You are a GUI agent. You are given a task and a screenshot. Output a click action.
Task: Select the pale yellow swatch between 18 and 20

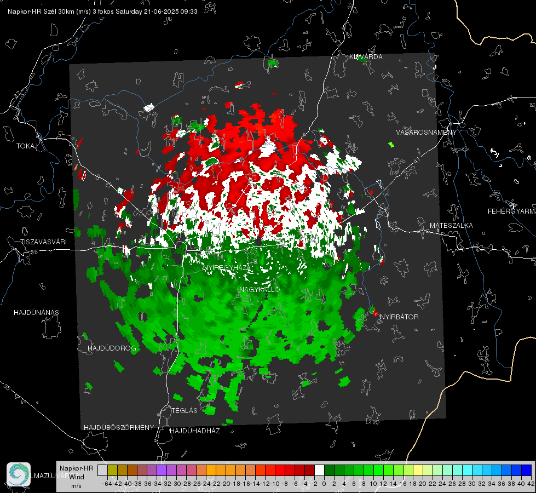(418, 470)
